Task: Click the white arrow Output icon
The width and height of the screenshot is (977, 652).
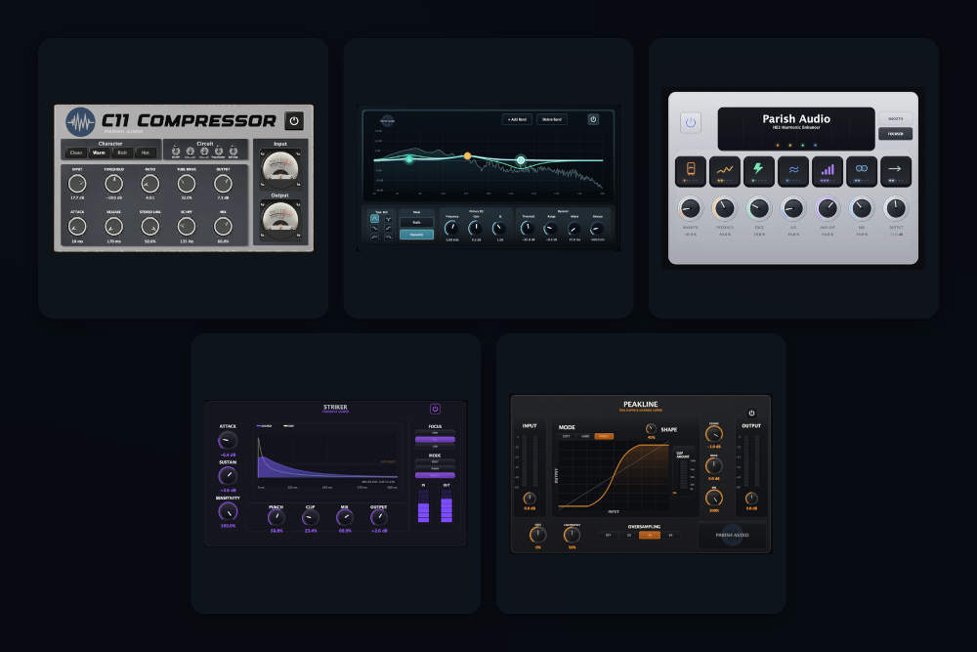Action: 895,171
